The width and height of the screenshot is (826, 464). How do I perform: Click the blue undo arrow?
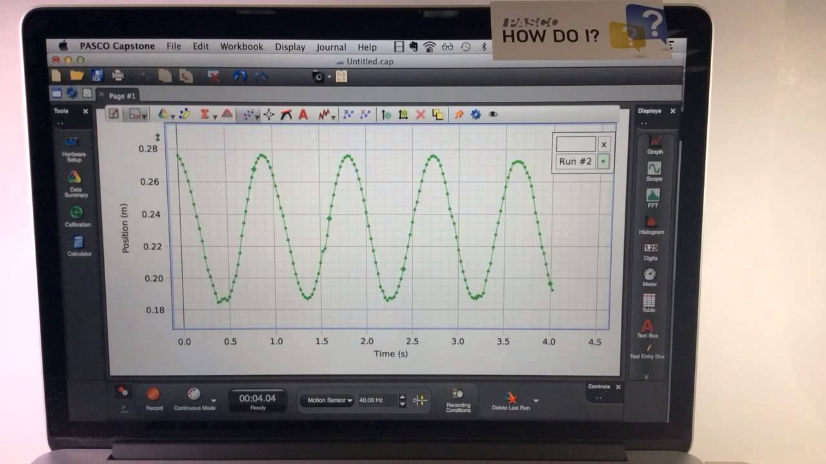click(x=239, y=76)
